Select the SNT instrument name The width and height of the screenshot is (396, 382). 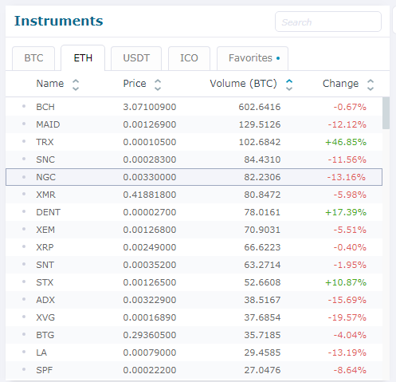pyautogui.click(x=45, y=265)
